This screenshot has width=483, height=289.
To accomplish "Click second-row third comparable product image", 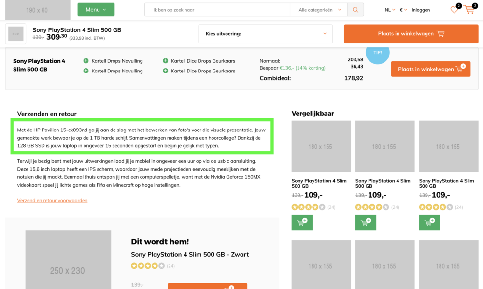I will pyautogui.click(x=449, y=265).
